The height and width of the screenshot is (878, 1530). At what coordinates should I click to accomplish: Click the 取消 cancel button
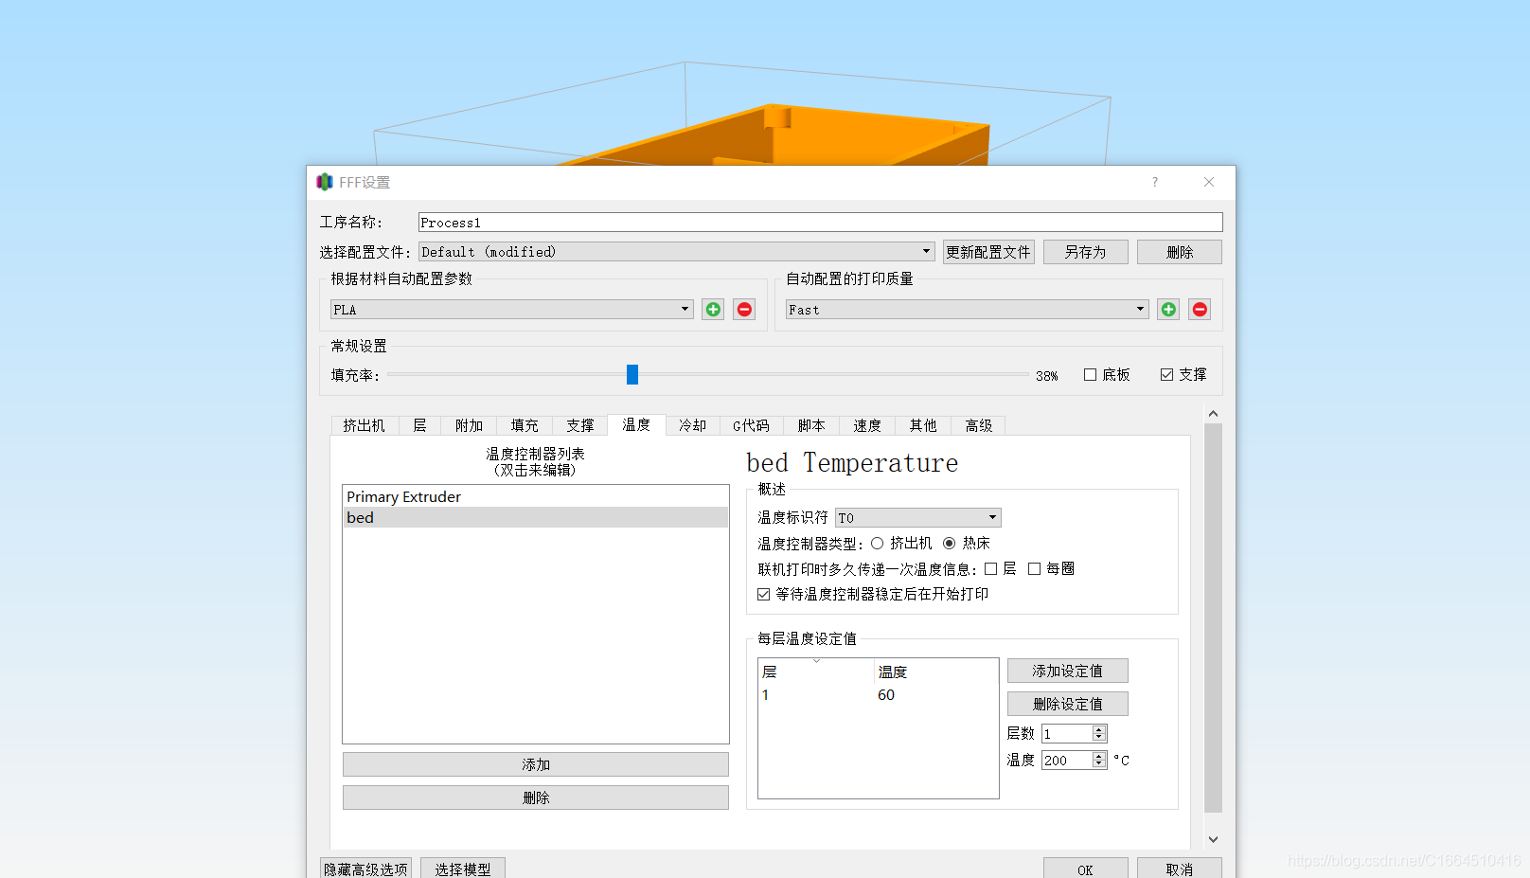1180,869
